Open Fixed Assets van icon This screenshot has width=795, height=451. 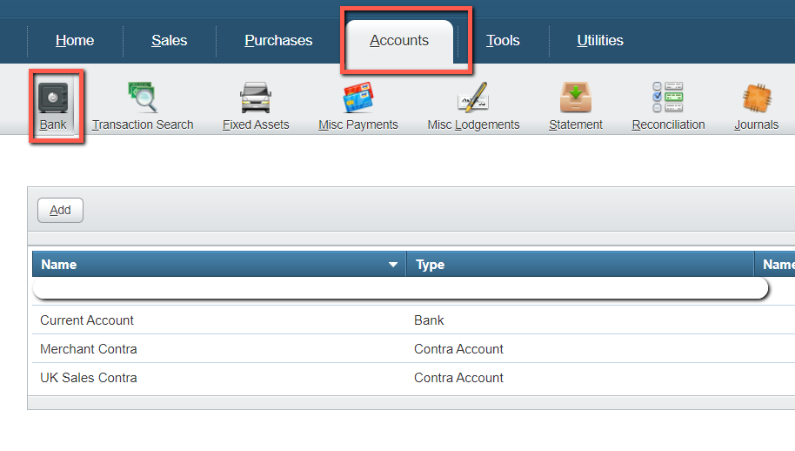tap(256, 98)
